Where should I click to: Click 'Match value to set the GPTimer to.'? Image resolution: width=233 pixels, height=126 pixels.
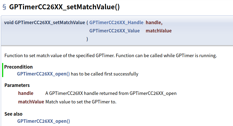click(x=81, y=102)
